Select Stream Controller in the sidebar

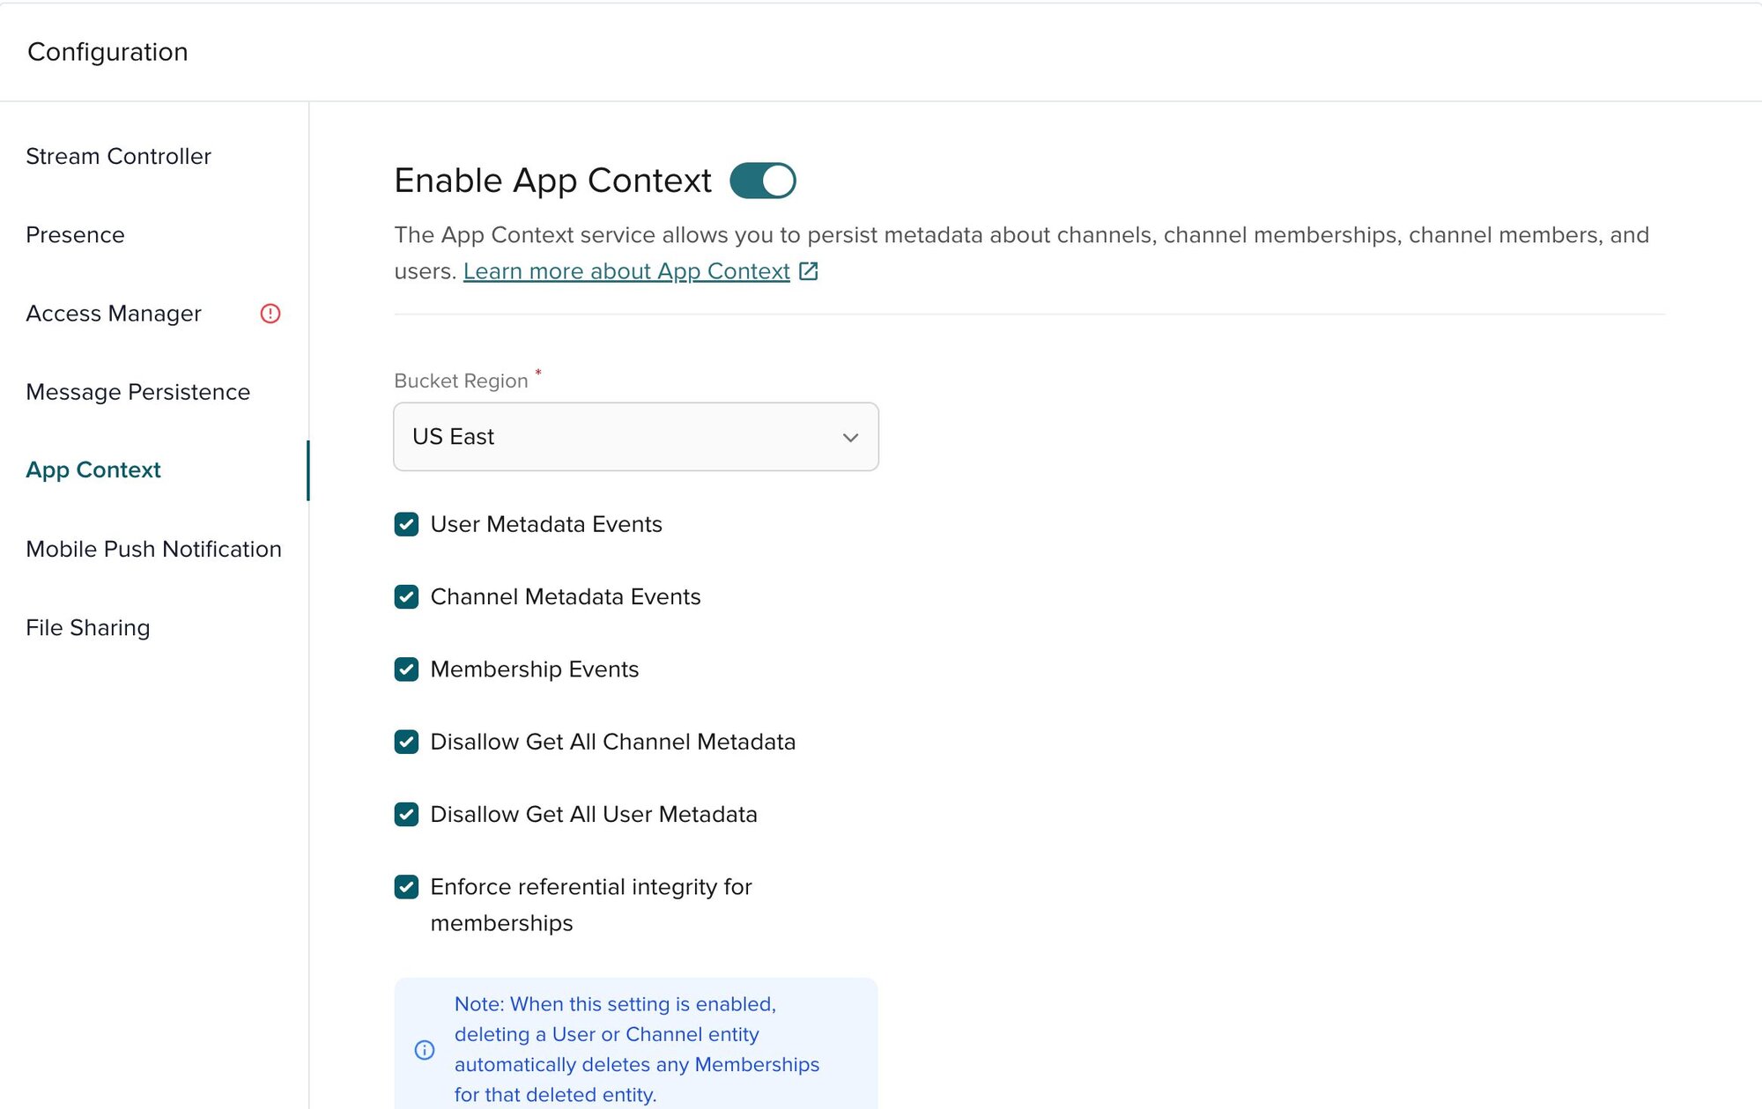(x=119, y=156)
